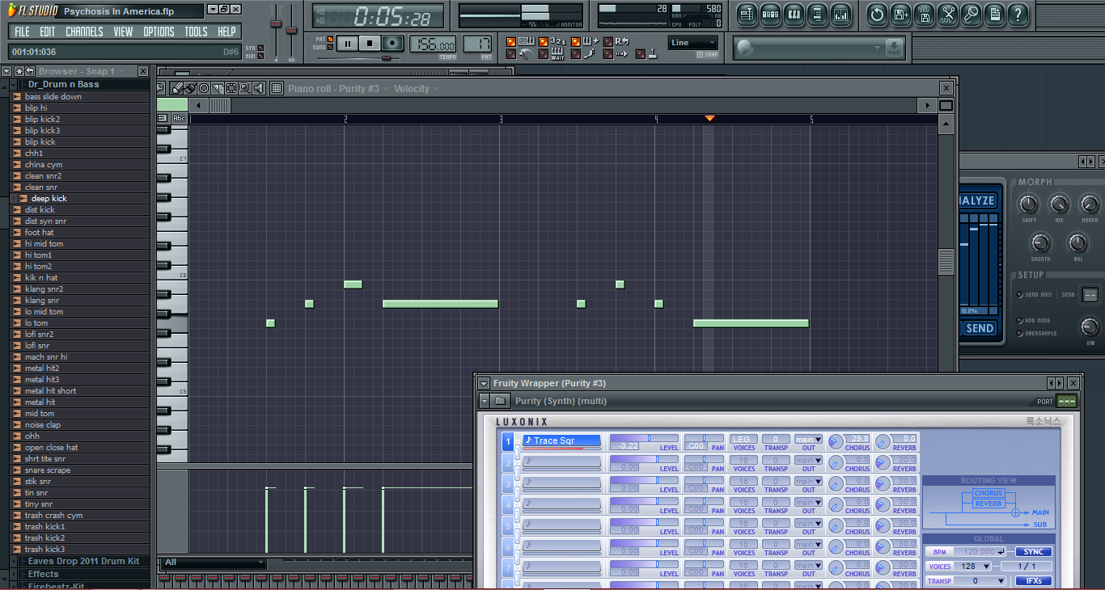
Task: Open the global VOICES 128 dropdown
Action: [x=974, y=567]
